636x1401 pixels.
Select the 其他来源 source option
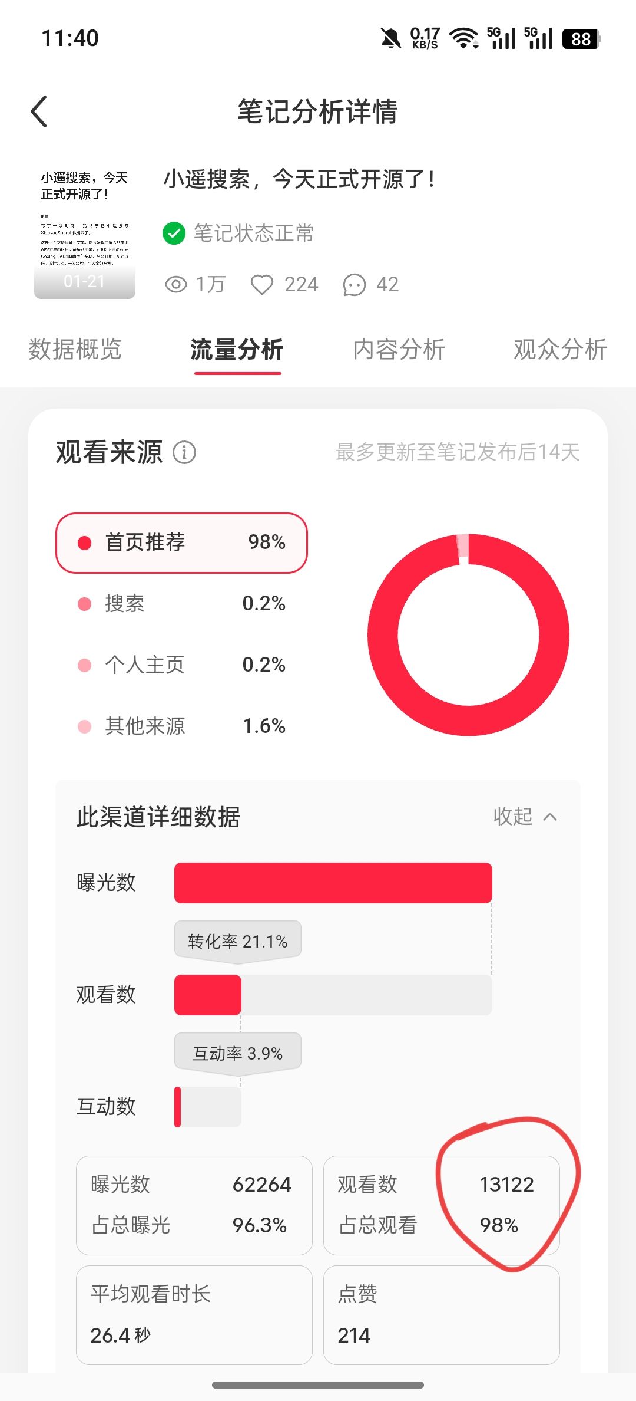pos(181,726)
